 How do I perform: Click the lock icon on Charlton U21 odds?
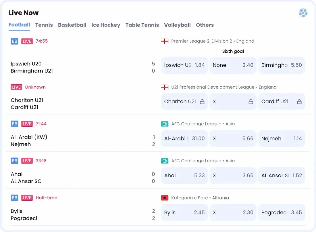(202, 101)
